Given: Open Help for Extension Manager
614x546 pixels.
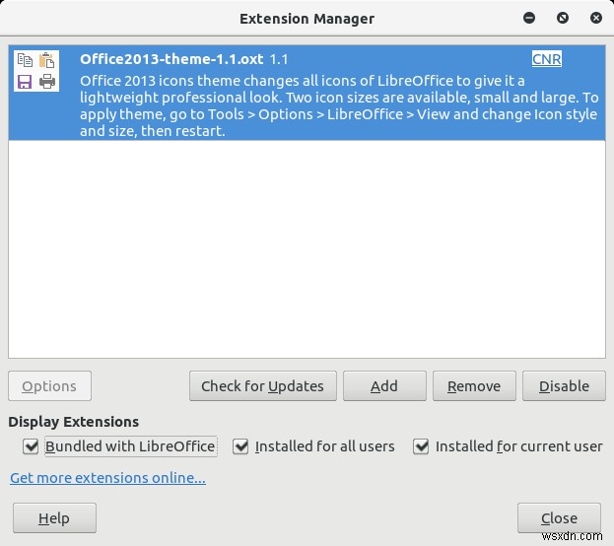Looking at the screenshot, I should point(54,518).
